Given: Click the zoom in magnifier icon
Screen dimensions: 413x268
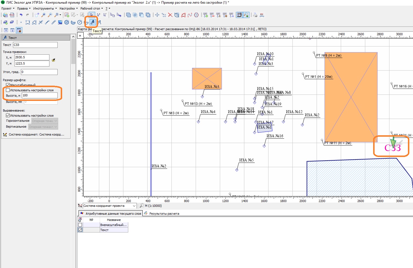Looking at the screenshot, I should pyautogui.click(x=44, y=15).
